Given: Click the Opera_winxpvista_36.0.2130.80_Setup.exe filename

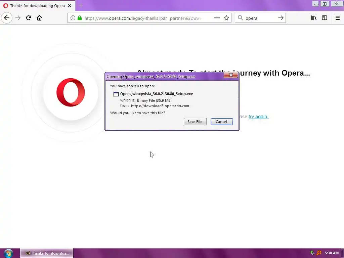Looking at the screenshot, I should [x=157, y=94].
